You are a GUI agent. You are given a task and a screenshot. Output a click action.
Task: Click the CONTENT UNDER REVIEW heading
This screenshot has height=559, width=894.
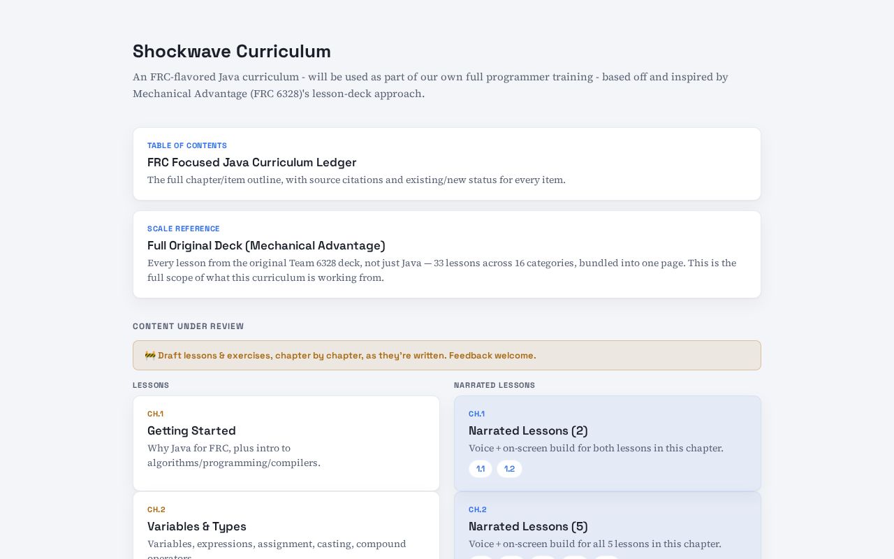click(189, 326)
